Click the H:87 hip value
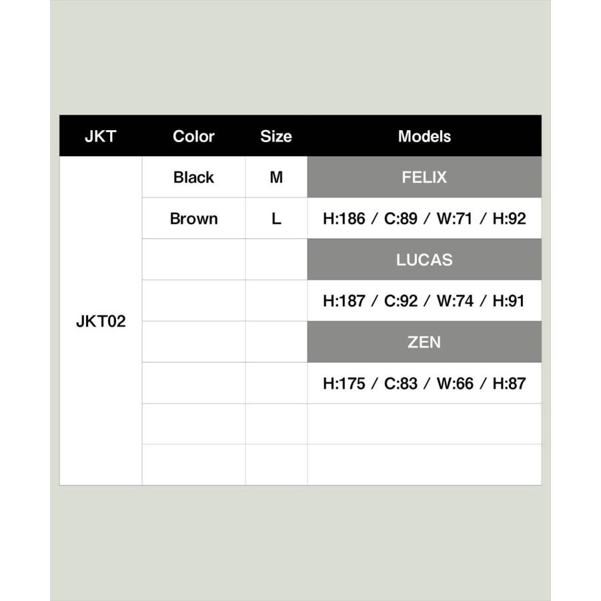The height and width of the screenshot is (601, 601). [x=509, y=383]
